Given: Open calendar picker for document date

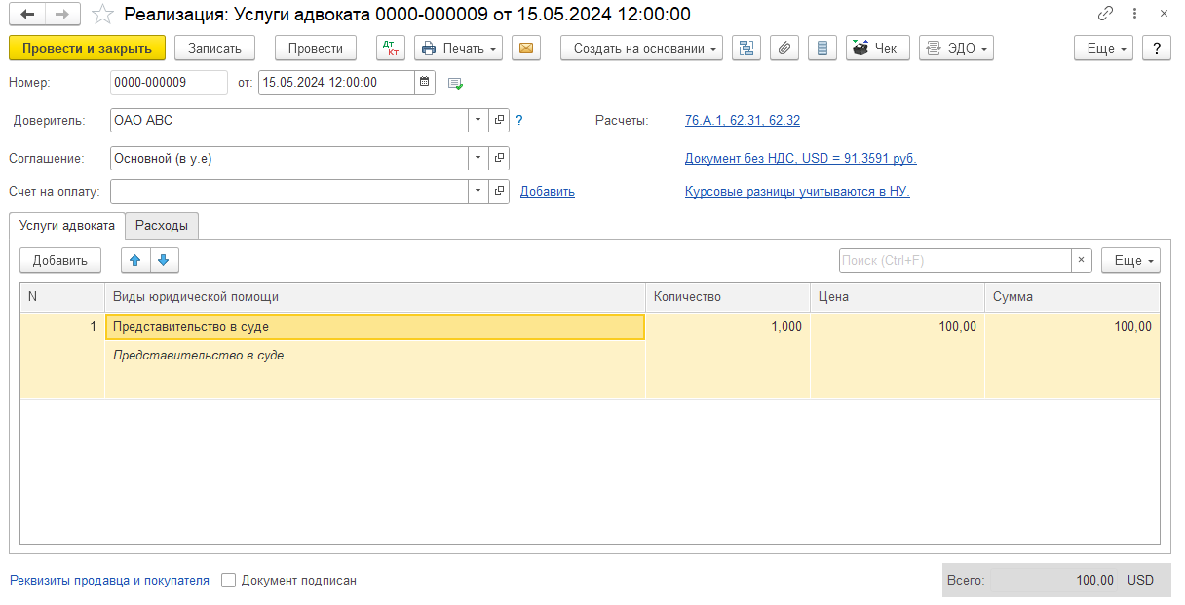Looking at the screenshot, I should pos(425,83).
